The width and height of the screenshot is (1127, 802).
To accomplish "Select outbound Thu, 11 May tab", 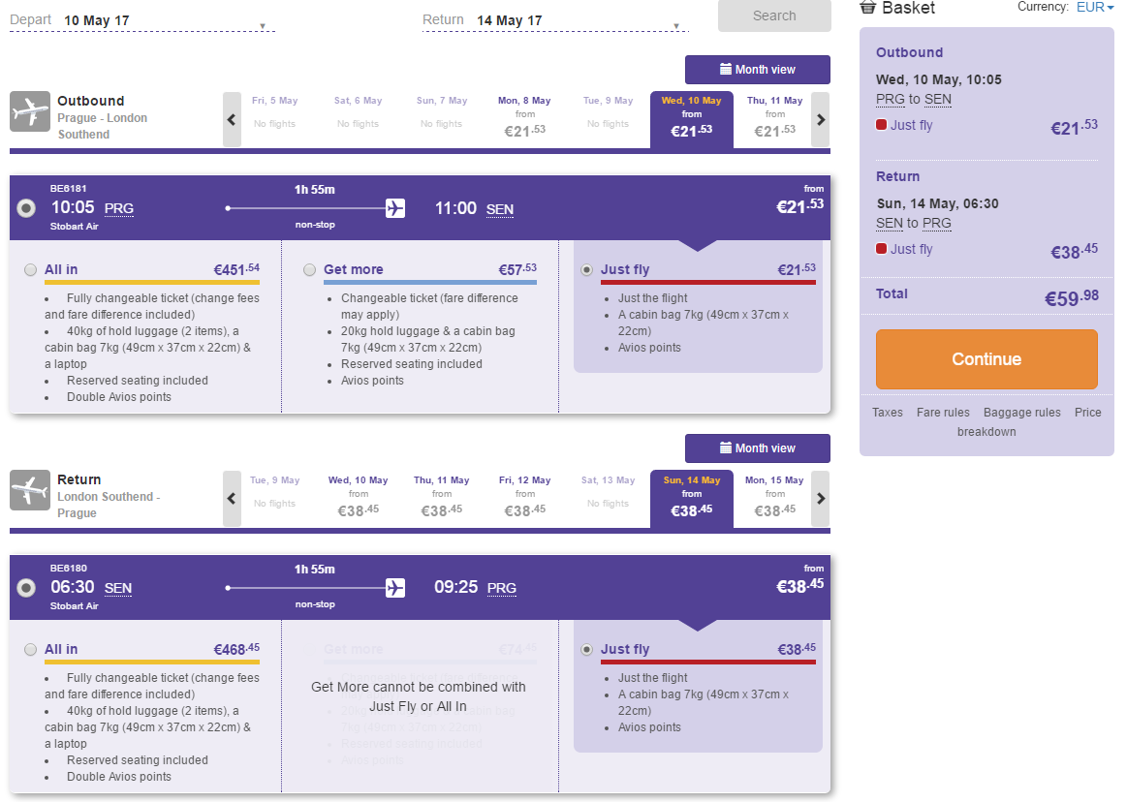I will (774, 119).
